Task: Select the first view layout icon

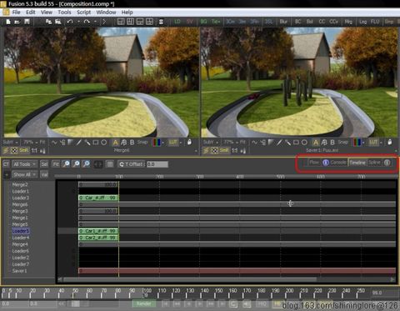Action: [121, 22]
